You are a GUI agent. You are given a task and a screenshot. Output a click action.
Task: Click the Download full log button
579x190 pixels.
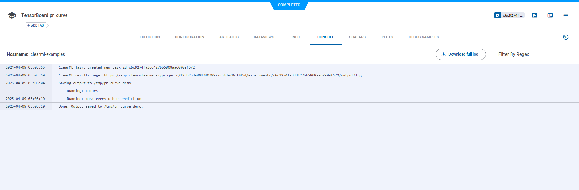[461, 54]
